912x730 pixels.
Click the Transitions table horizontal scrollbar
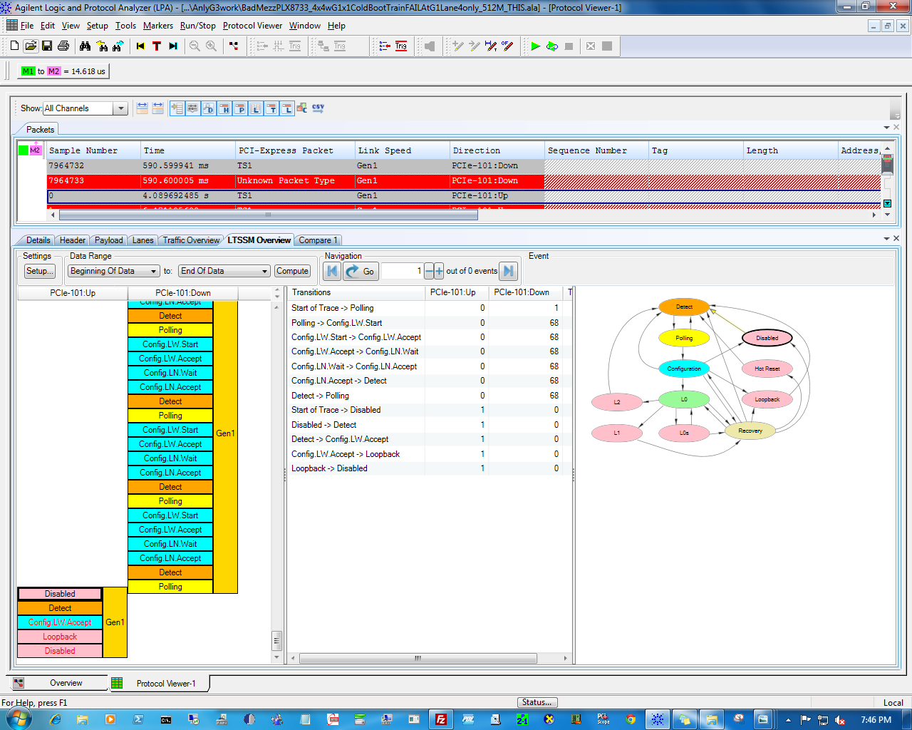pyautogui.click(x=418, y=658)
